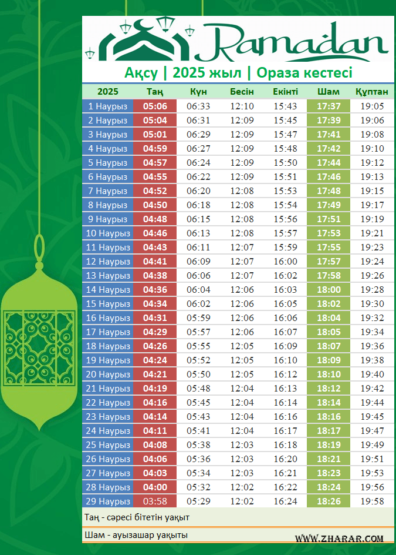Click the Ақсу | 2025 жыл | Ораза кестесі heading
Viewport: 396px width, 555px height.
pos(238,73)
